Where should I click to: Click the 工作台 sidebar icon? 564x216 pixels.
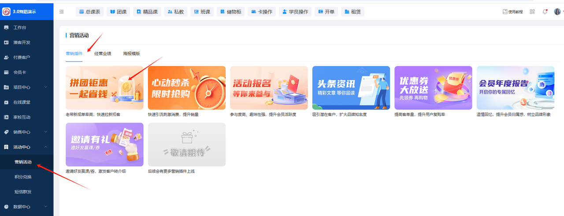tap(6, 27)
